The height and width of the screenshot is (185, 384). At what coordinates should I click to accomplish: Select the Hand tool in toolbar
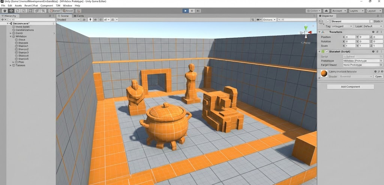[4, 11]
